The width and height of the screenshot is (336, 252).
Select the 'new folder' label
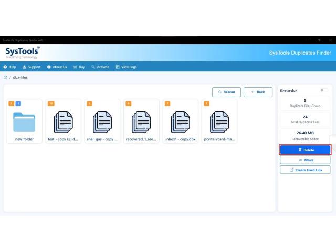pyautogui.click(x=24, y=139)
